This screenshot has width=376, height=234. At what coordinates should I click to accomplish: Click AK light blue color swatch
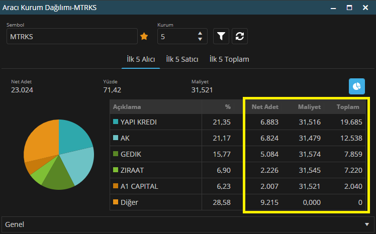[x=116, y=138]
